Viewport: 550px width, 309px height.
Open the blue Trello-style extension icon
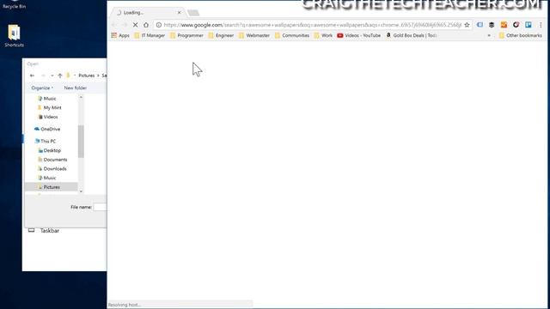click(529, 25)
